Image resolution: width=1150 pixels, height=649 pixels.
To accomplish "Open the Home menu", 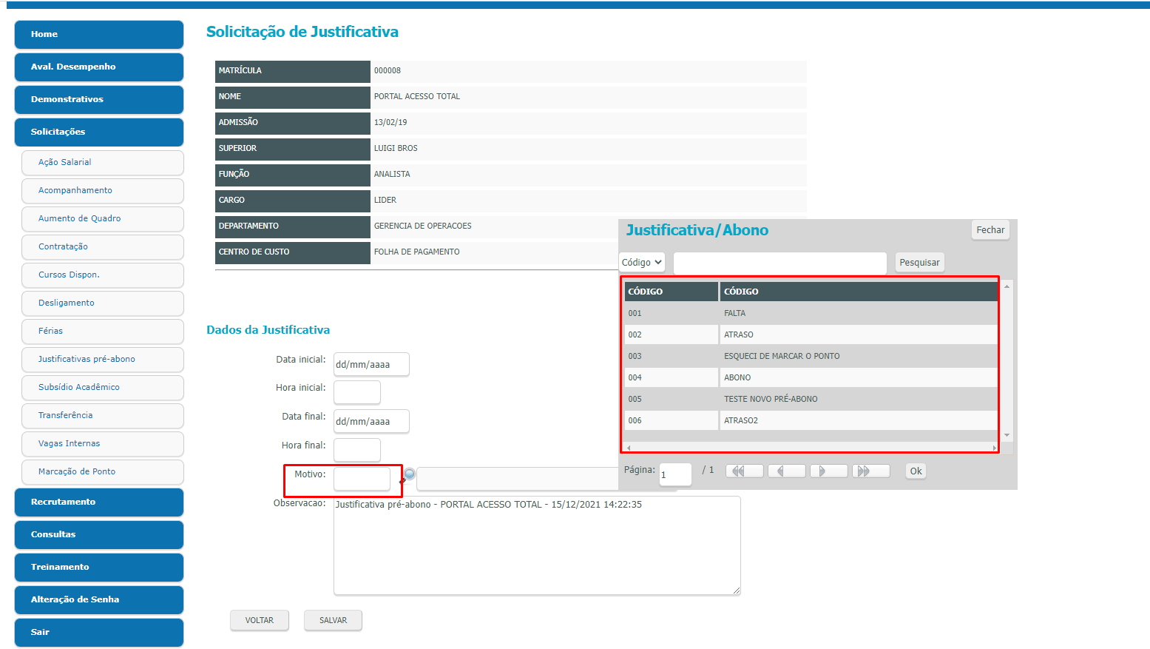I will (99, 34).
